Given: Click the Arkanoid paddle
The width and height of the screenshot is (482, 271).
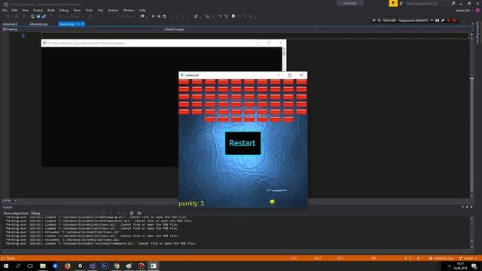Looking at the screenshot, I should [276, 190].
